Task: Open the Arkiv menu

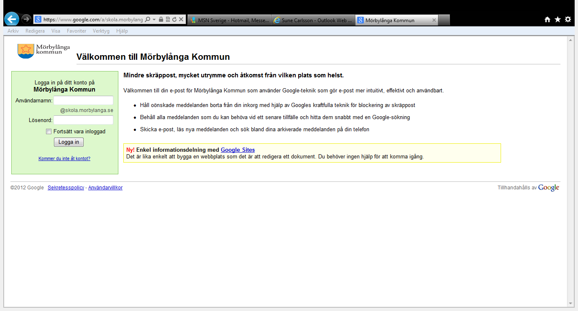Action: coord(13,31)
